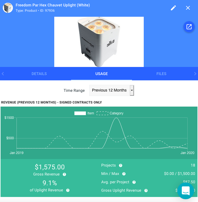Image resolution: width=198 pixels, height=202 pixels.
Task: Switch to the Details tab
Action: (39, 74)
